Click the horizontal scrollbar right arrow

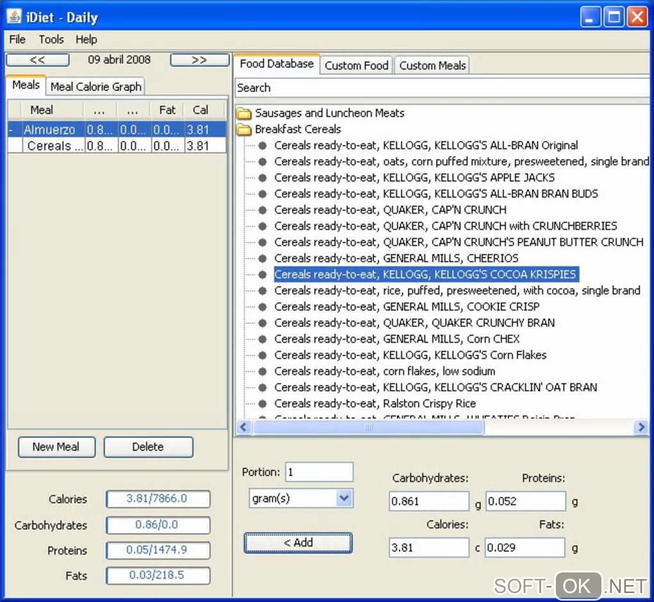(x=641, y=427)
